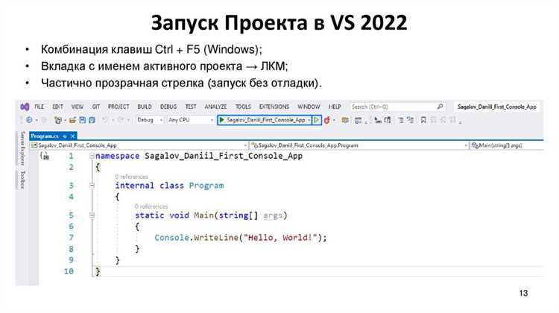
Task: Open the Server Explorer side tab
Action: [22, 148]
